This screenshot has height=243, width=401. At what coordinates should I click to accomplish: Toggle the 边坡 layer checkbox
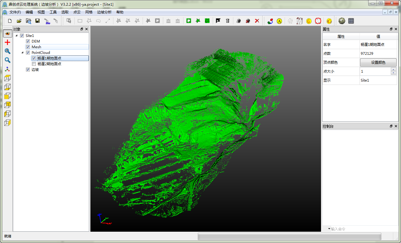coord(28,70)
